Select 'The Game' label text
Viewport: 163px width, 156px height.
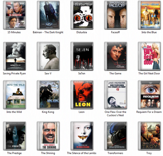[115, 74]
